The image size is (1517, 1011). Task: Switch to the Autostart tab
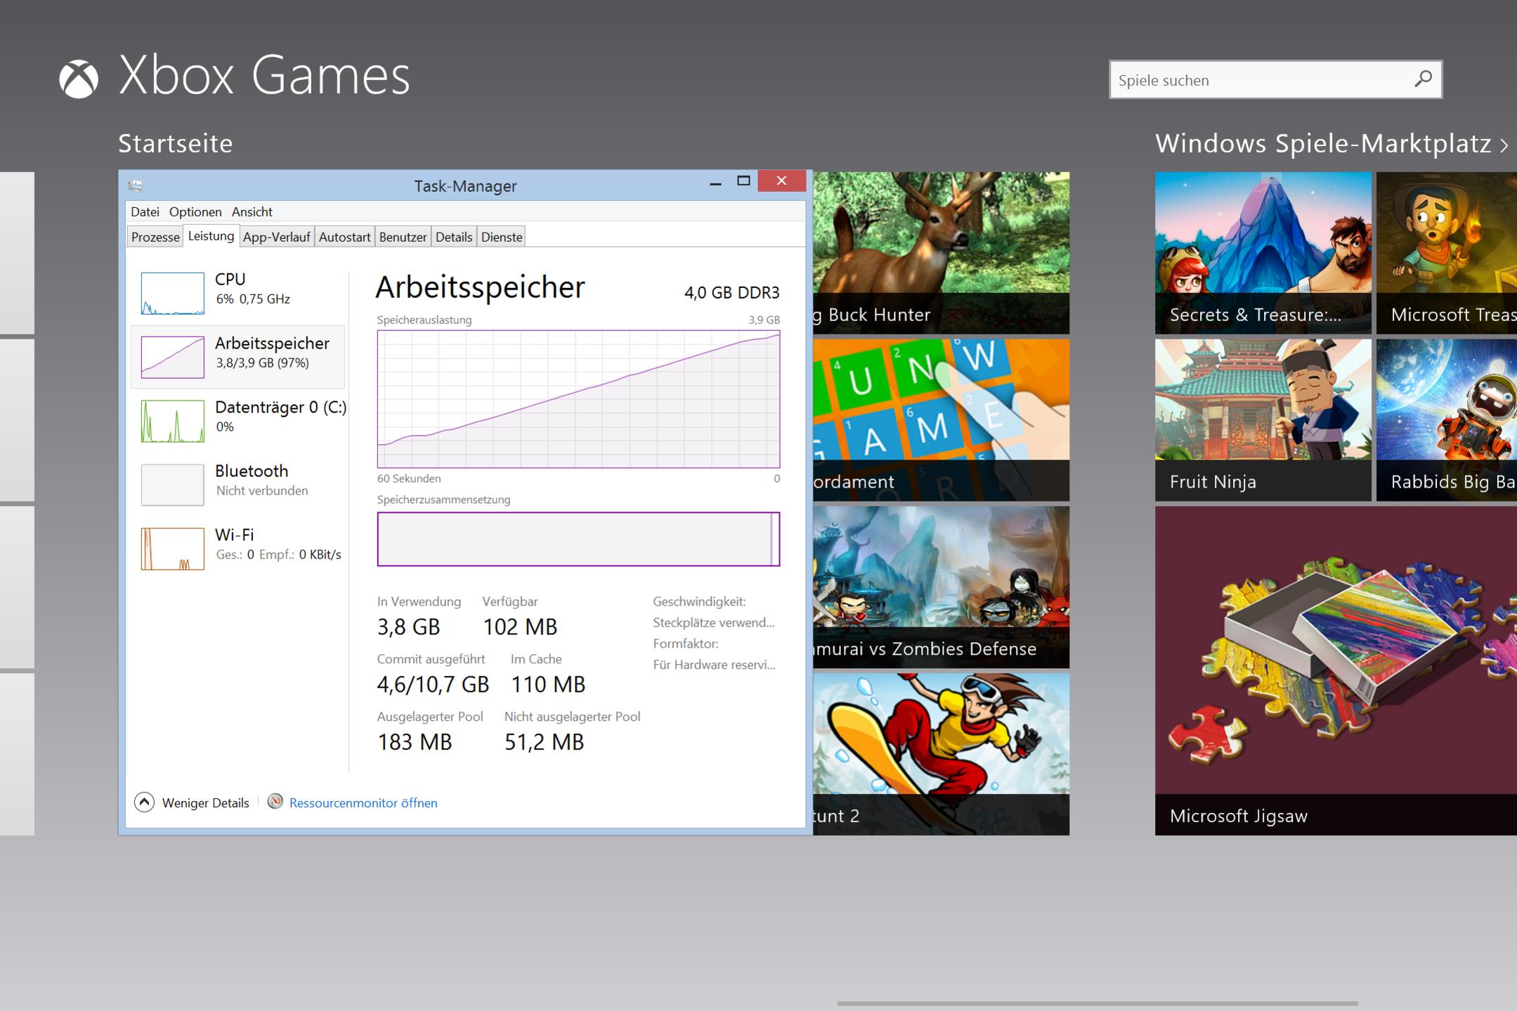tap(344, 237)
